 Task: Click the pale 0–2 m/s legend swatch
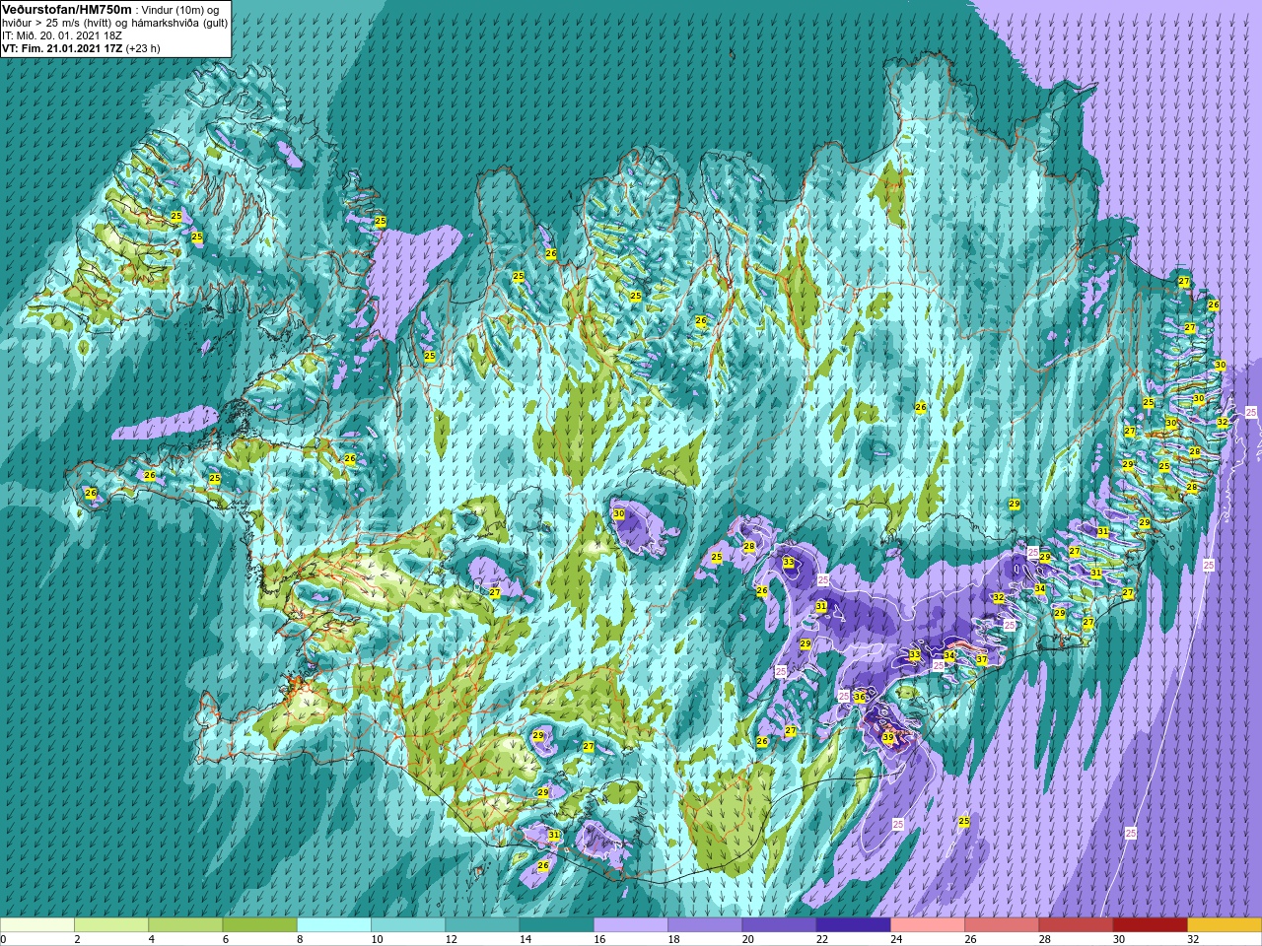37,925
